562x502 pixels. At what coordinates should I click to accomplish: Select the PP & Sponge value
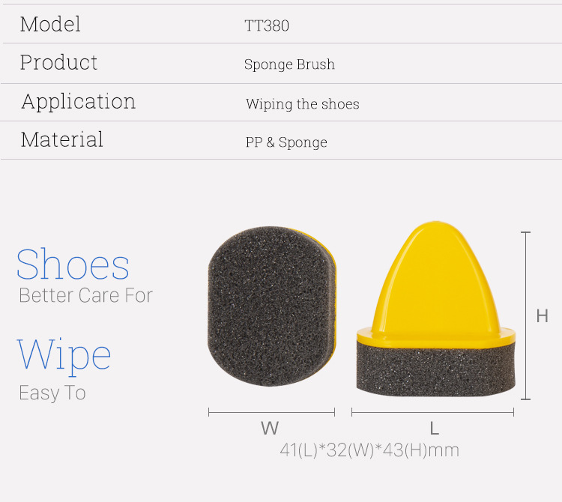coord(286,142)
